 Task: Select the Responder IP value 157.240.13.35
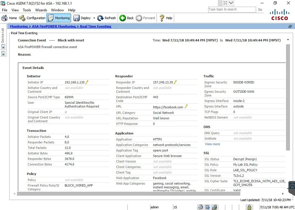coord(163,82)
